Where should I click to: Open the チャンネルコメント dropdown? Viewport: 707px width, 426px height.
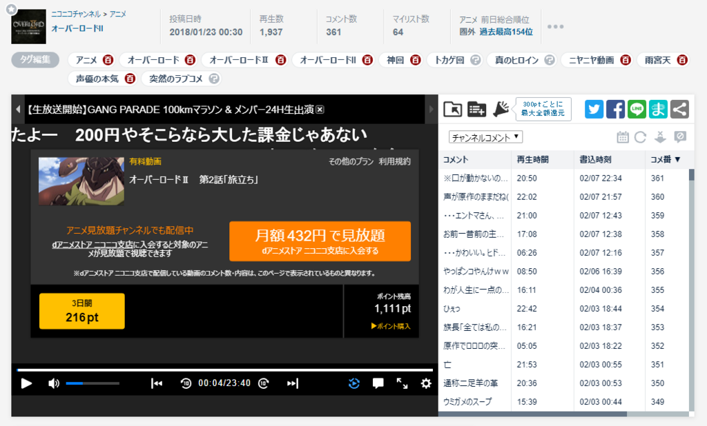click(x=485, y=137)
